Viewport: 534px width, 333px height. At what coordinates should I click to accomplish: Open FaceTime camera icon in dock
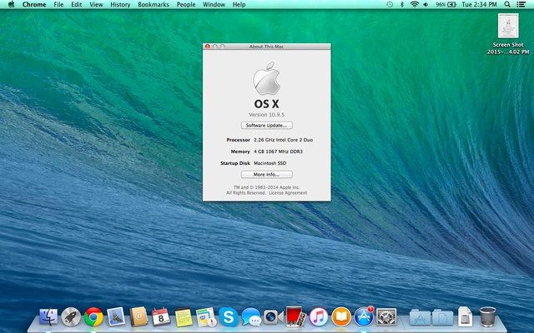[273, 317]
